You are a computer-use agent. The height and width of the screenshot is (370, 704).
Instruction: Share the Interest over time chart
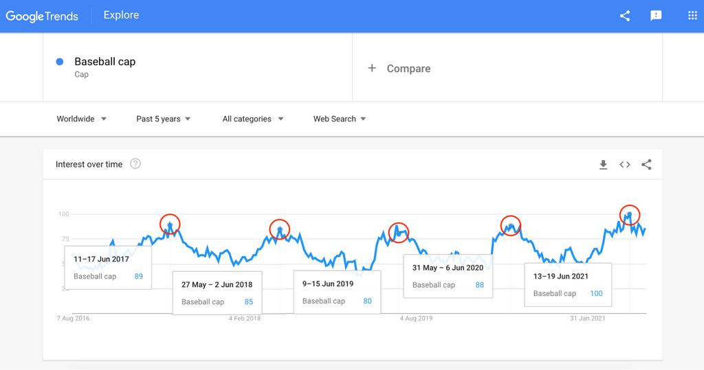tap(646, 165)
